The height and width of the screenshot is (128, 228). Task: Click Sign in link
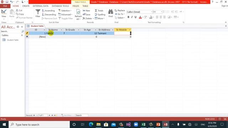coord(224,6)
